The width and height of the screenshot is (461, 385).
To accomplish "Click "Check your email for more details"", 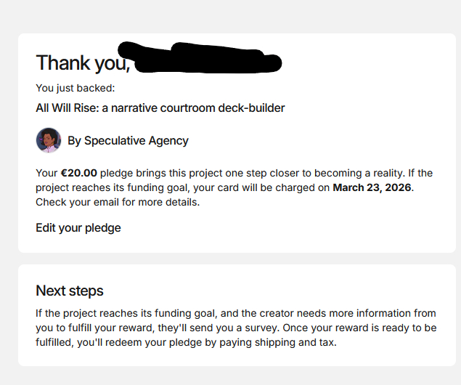I will pos(117,202).
